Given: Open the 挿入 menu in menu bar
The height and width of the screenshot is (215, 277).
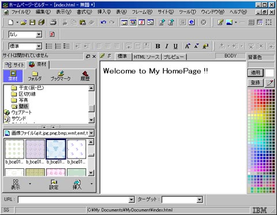Looking at the screenshot, I should click(104, 12).
